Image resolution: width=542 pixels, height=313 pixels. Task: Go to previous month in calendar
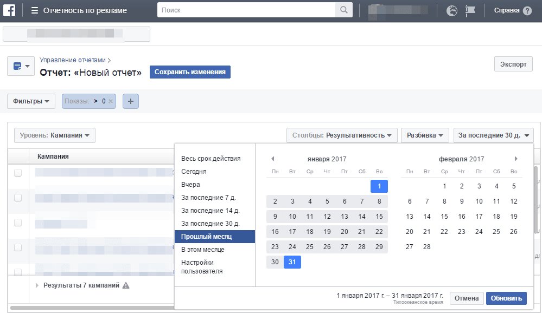273,159
